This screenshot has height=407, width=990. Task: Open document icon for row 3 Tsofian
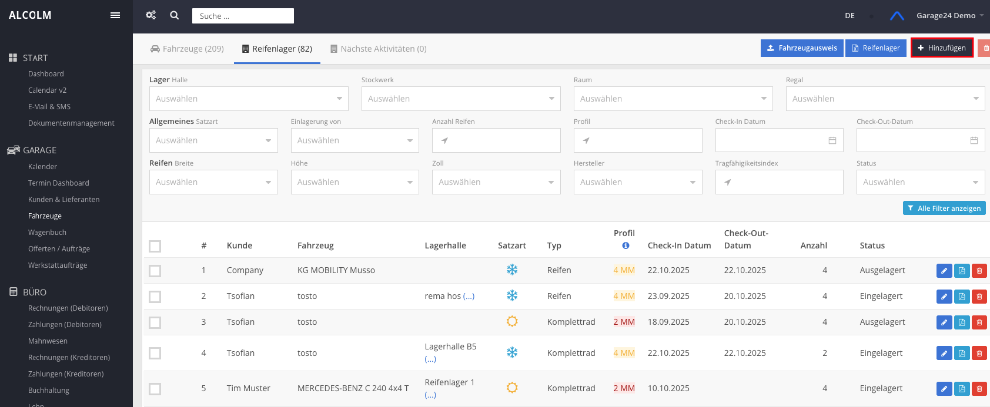(962, 322)
